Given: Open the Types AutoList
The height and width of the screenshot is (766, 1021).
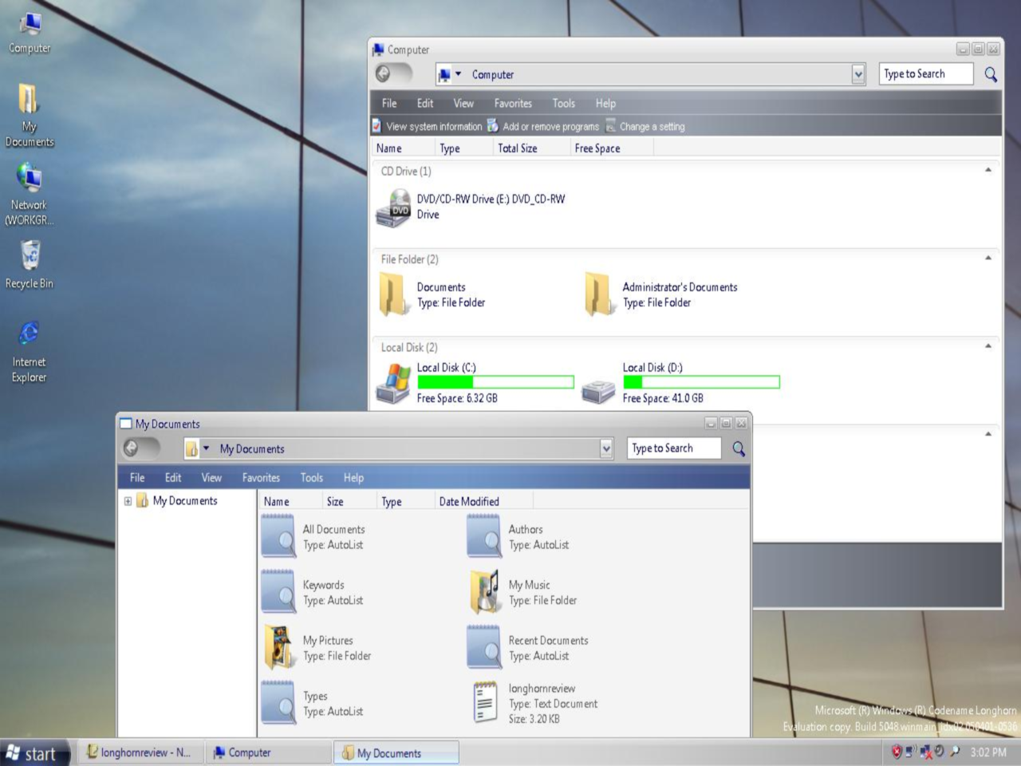Looking at the screenshot, I should (278, 703).
